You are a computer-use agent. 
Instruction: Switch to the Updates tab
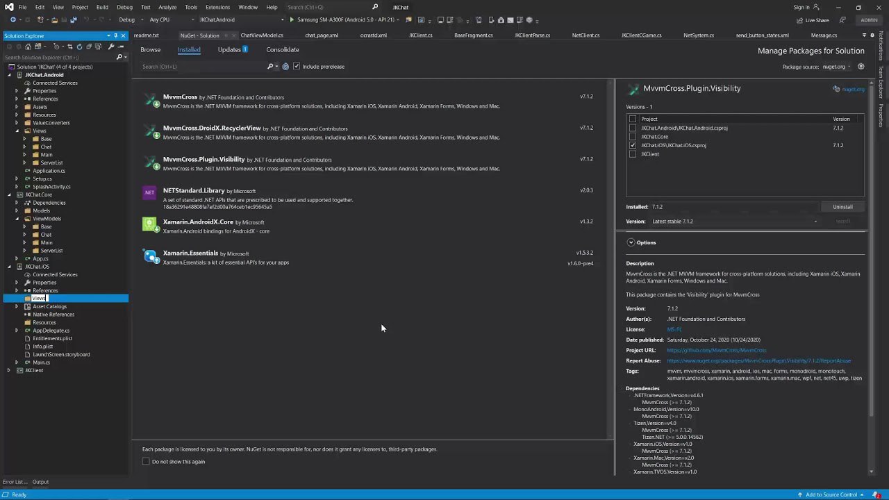point(233,50)
